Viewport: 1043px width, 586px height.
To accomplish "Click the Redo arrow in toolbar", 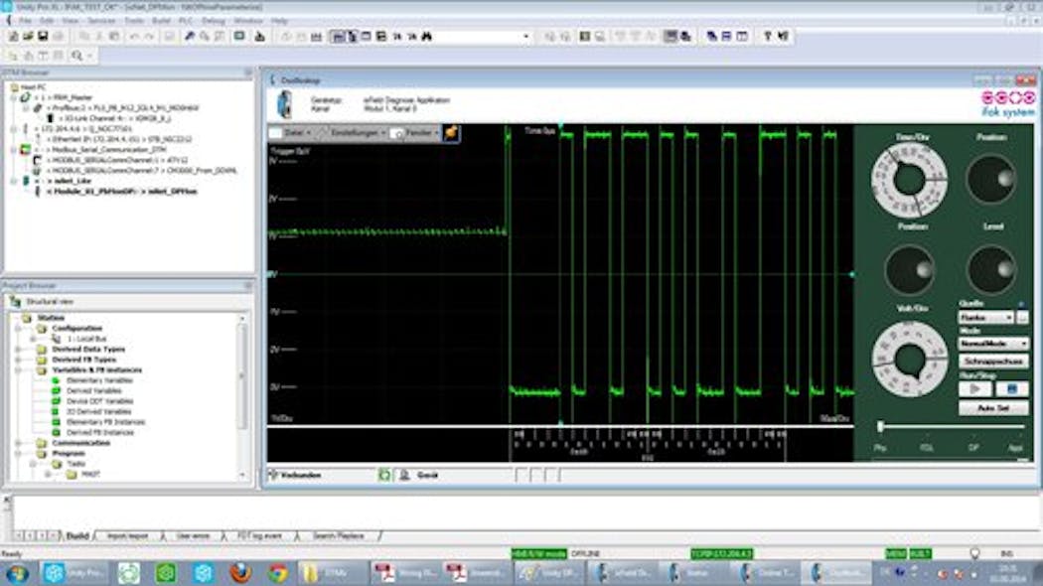I will (x=149, y=37).
